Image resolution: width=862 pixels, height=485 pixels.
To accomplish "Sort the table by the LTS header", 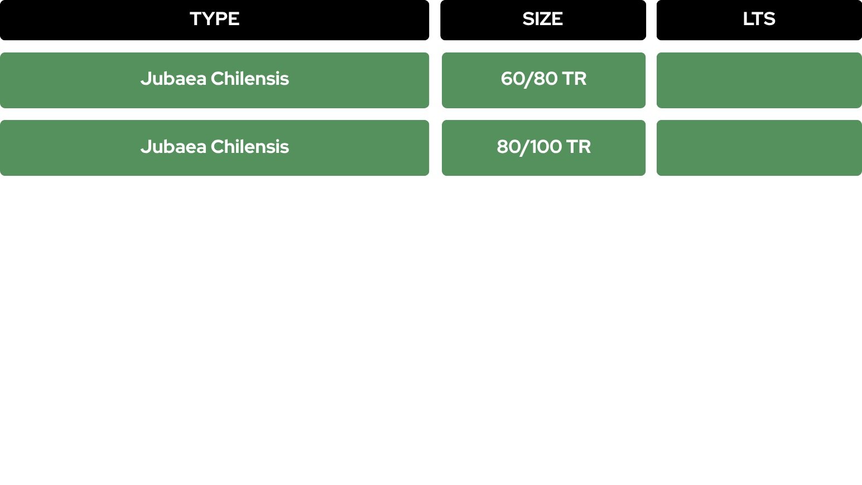I will [759, 20].
